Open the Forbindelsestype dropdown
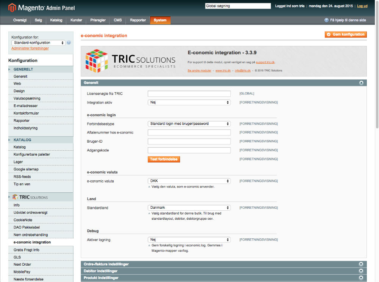Image resolution: width=379 pixels, height=282 pixels. 189,124
